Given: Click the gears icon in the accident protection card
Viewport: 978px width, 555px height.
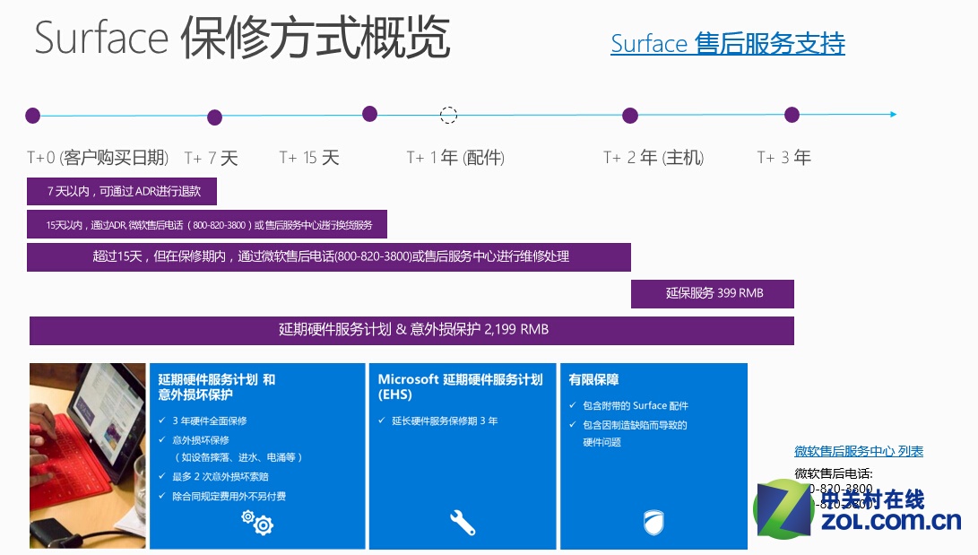Looking at the screenshot, I should pyautogui.click(x=257, y=523).
